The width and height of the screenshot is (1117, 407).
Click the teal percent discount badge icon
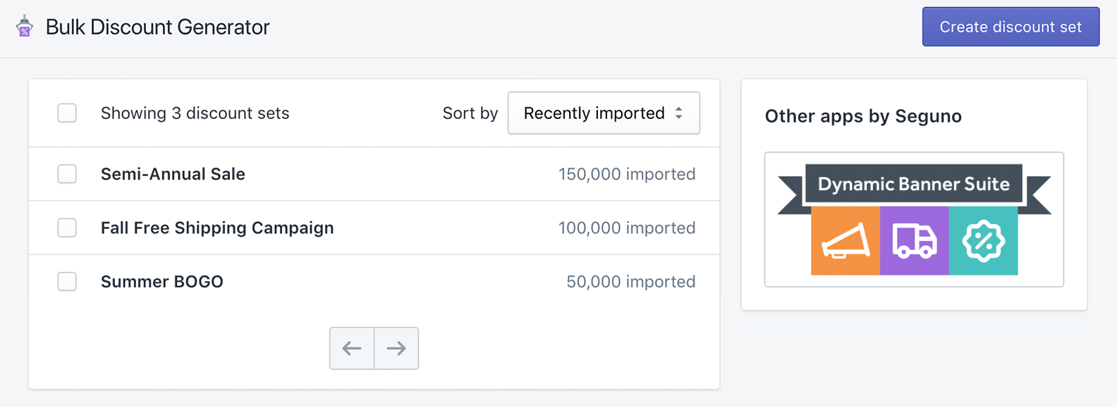[x=984, y=241]
